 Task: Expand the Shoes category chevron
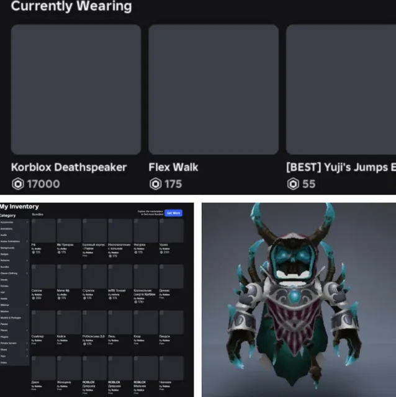(27, 350)
